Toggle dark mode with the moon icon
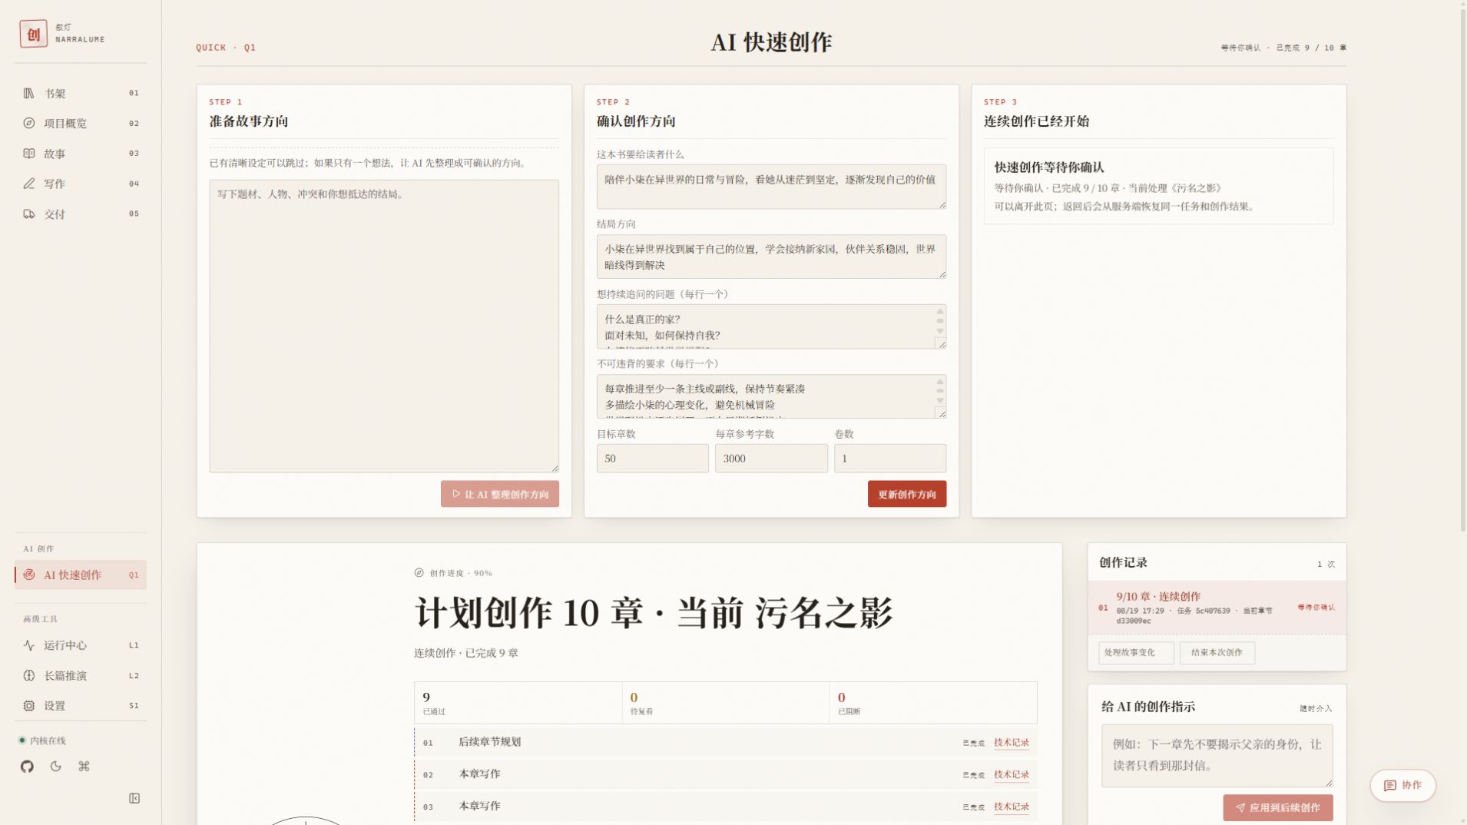Screen dimensions: 1467x825 (x=55, y=767)
